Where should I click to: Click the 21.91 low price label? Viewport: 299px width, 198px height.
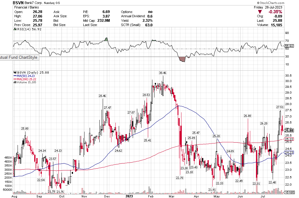click(x=212, y=190)
